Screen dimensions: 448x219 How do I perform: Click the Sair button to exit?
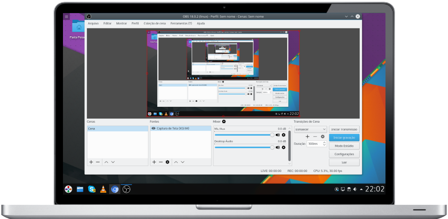[344, 162]
